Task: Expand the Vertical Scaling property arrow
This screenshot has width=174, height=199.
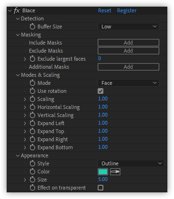Action: pyautogui.click(x=25, y=115)
